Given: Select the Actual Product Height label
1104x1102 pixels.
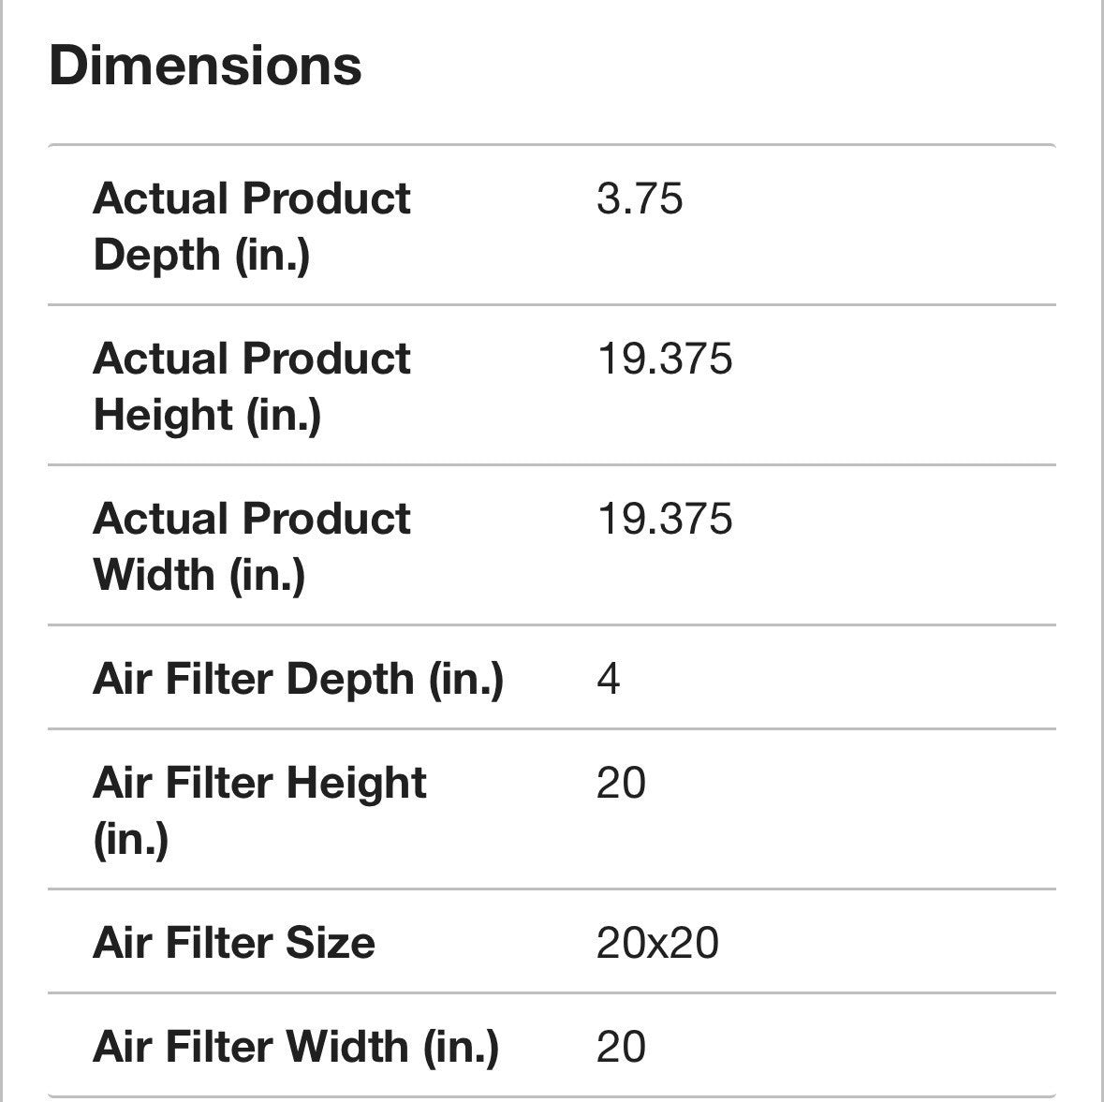Looking at the screenshot, I should click(x=251, y=386).
